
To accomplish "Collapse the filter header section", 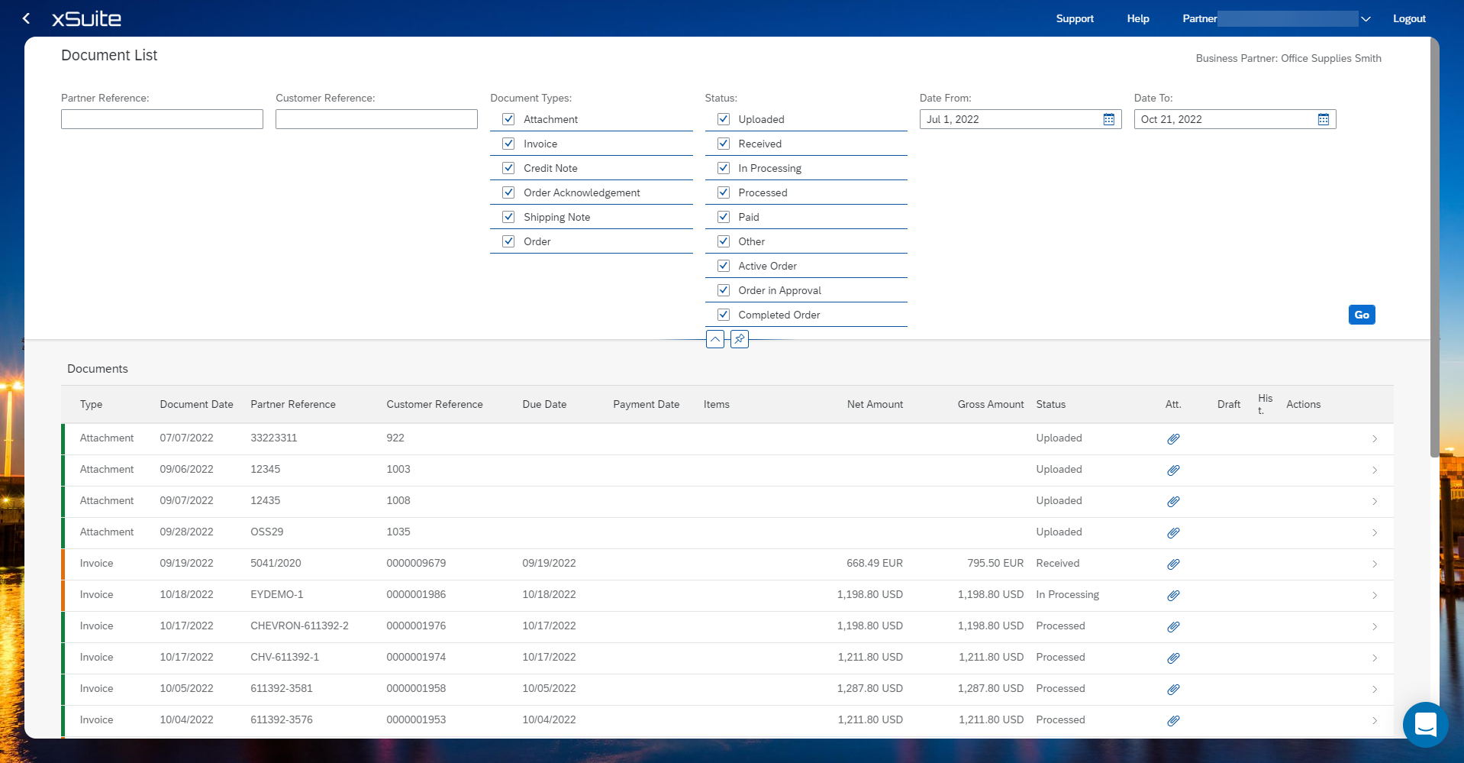I will pyautogui.click(x=715, y=339).
